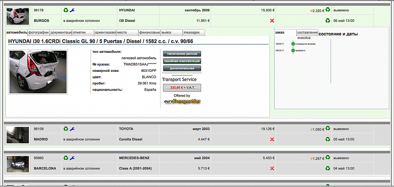Open the Mercedes thumbnail in row 95960
The width and height of the screenshot is (394, 187).
[18, 164]
